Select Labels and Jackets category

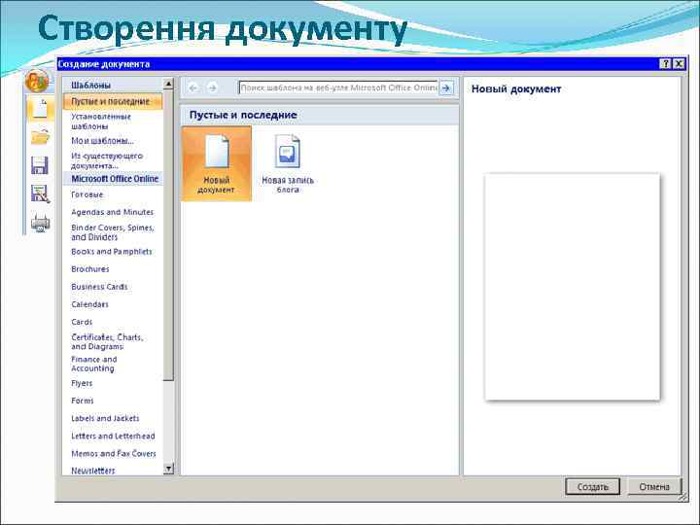click(x=105, y=418)
